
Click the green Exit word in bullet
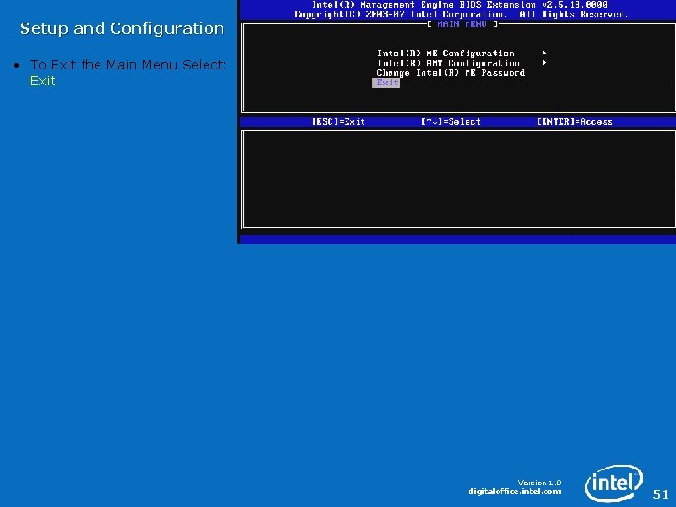42,81
